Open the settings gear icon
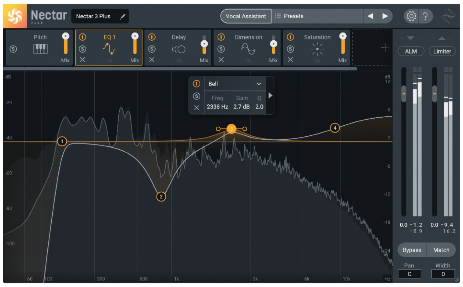463x287 pixels. click(x=411, y=16)
